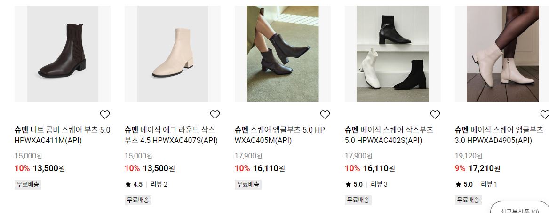View the 3 reviews for HPWXAC402S boots
The height and width of the screenshot is (213, 549).
tap(379, 184)
